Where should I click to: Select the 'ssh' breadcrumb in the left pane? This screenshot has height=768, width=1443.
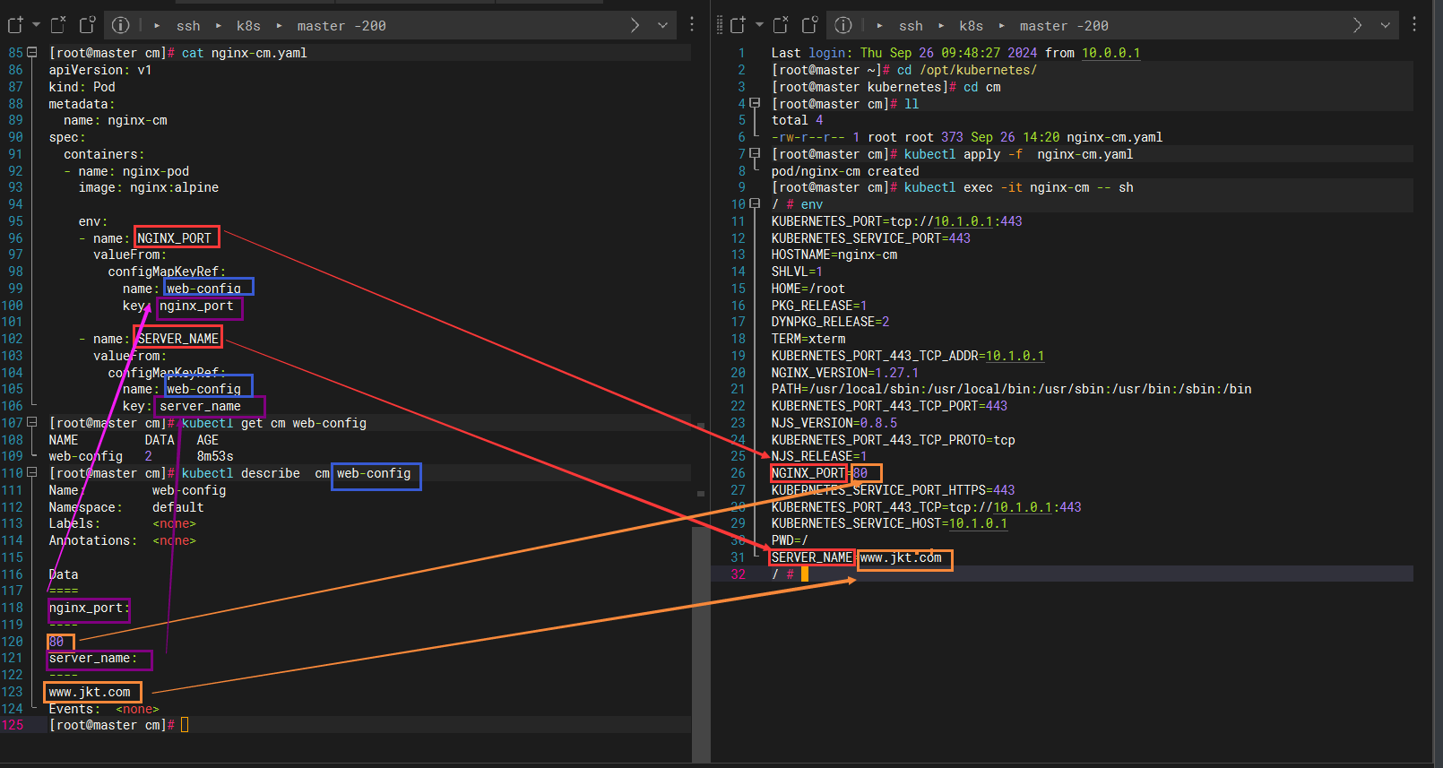pyautogui.click(x=188, y=26)
